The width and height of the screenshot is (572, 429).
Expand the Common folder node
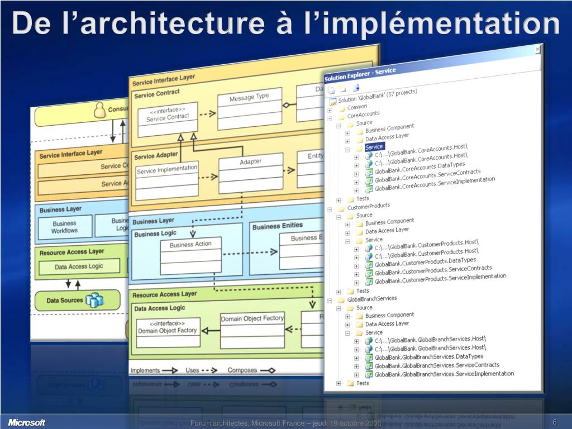(x=330, y=110)
